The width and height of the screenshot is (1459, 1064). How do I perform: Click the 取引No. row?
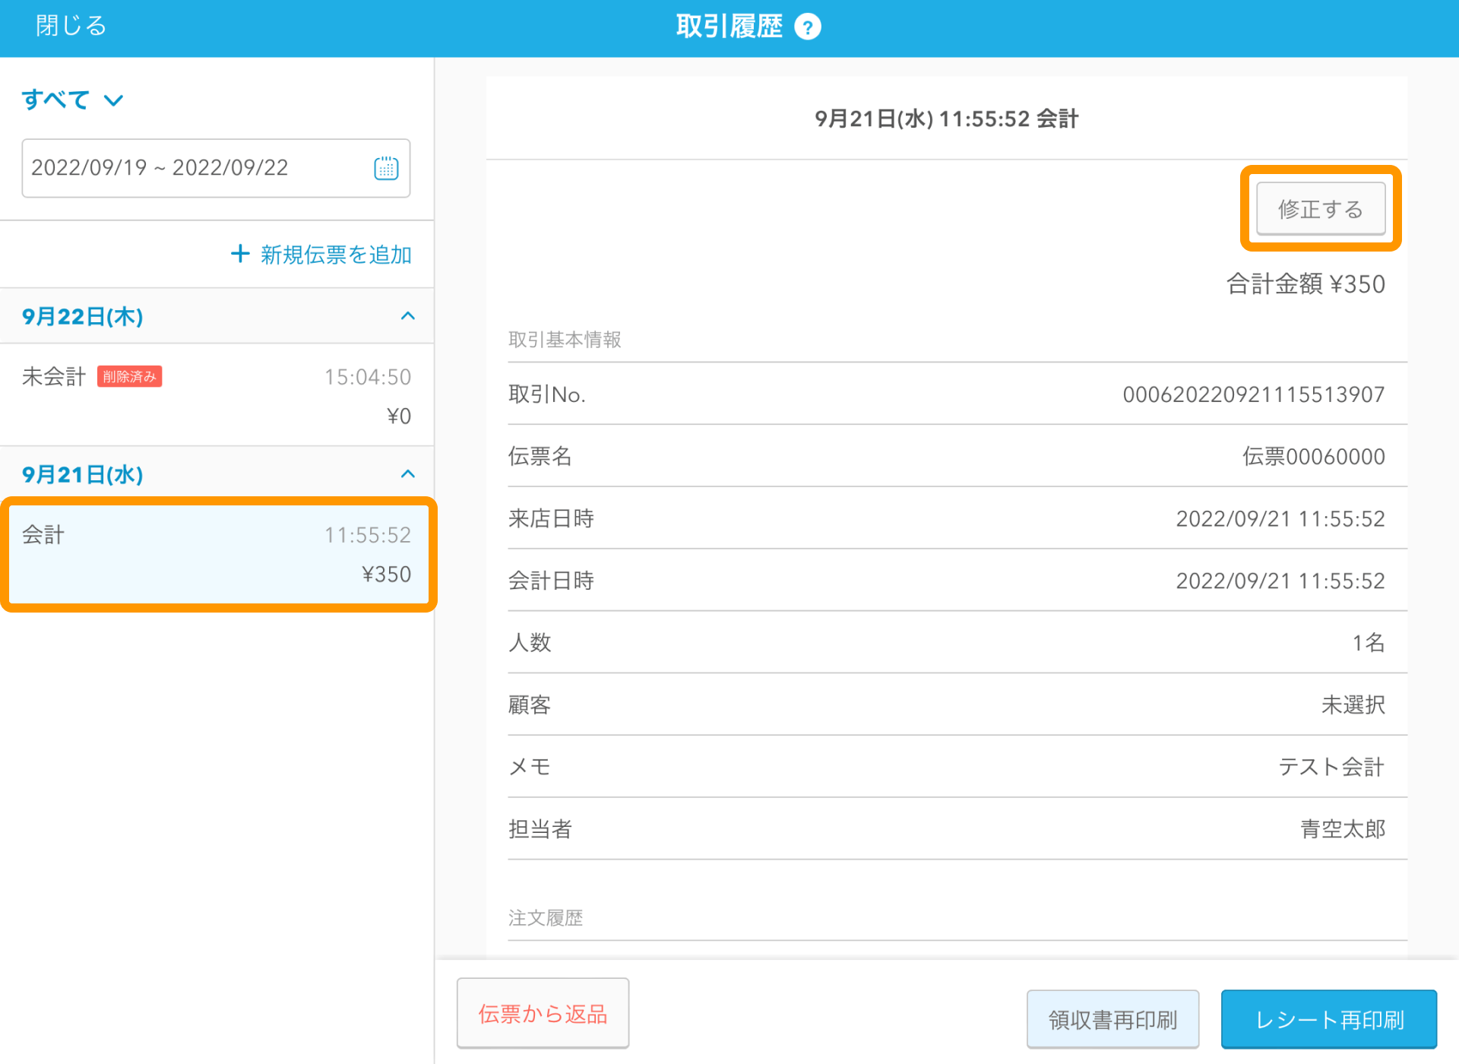946,394
